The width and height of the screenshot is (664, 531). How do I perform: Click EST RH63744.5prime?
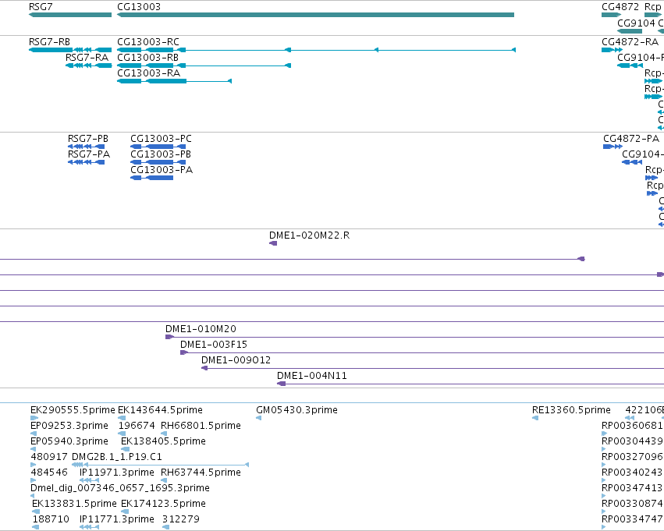click(164, 480)
